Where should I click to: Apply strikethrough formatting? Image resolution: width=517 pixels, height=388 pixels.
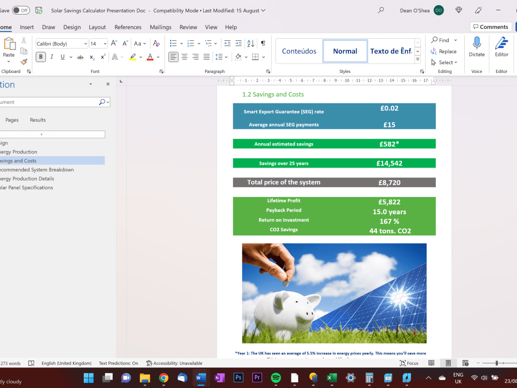[80, 56]
